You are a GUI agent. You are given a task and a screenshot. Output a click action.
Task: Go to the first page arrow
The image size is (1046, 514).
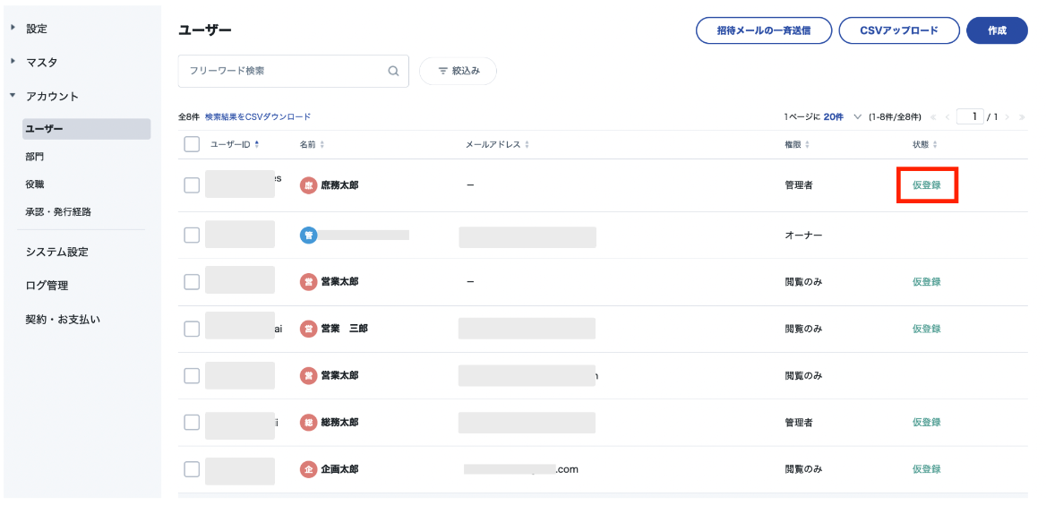click(x=933, y=117)
